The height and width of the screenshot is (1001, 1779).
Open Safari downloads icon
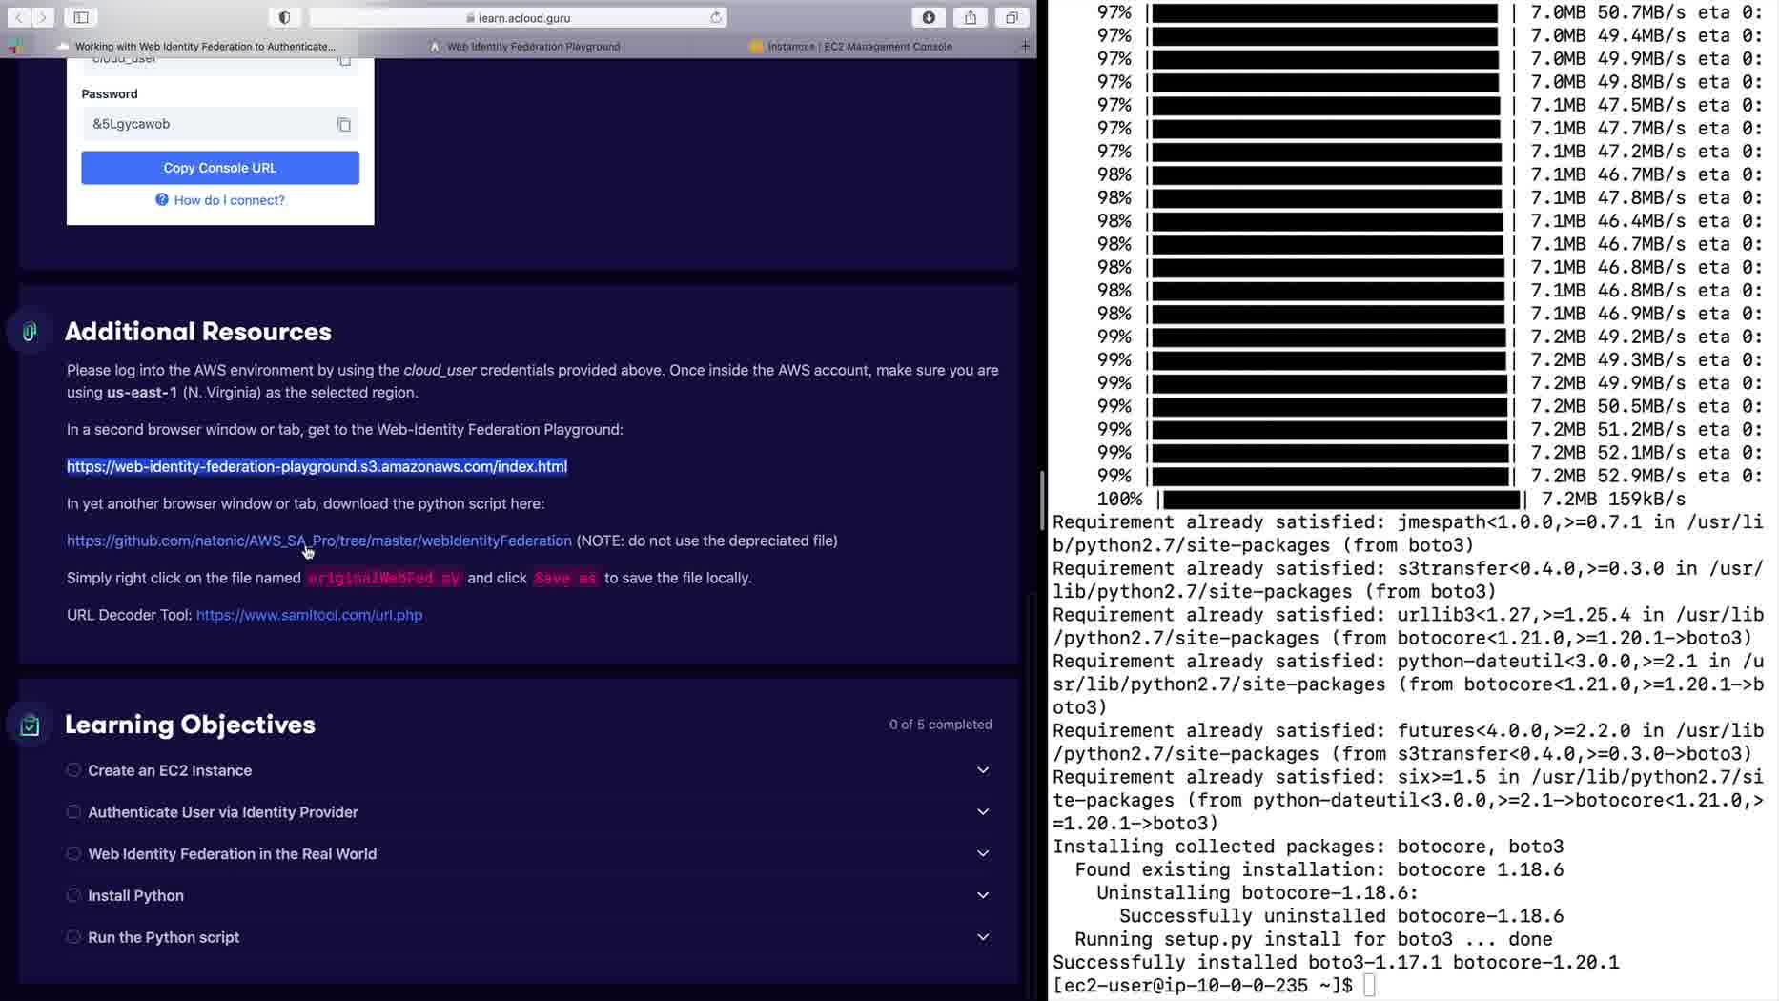click(x=929, y=17)
